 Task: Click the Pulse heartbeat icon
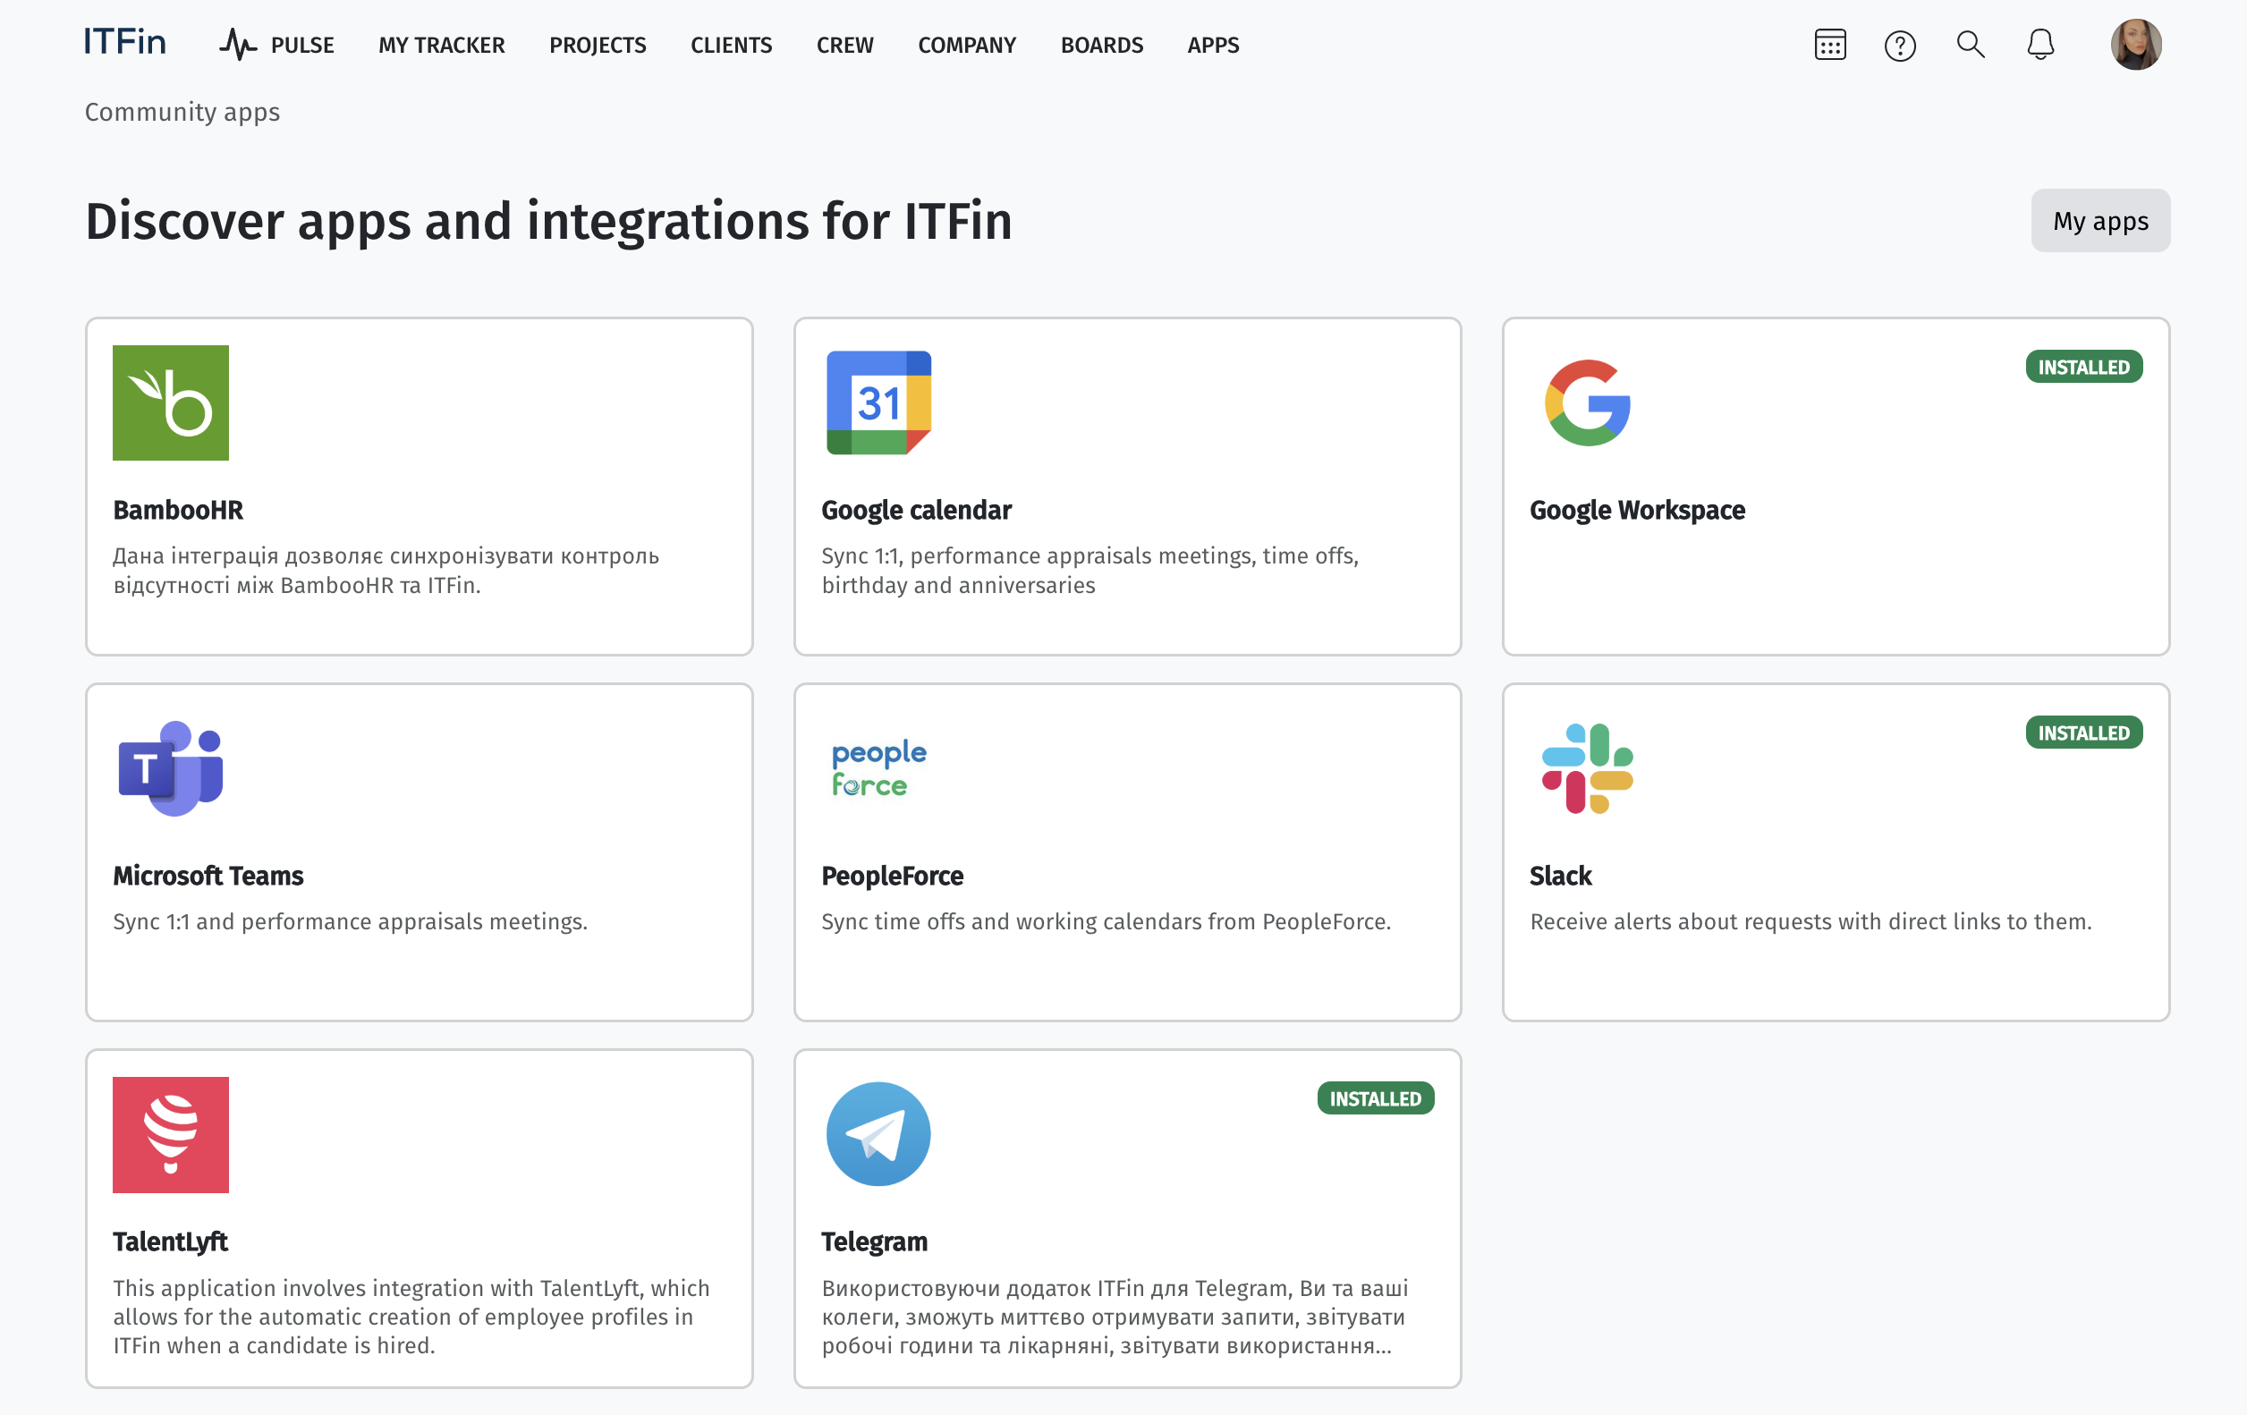238,44
